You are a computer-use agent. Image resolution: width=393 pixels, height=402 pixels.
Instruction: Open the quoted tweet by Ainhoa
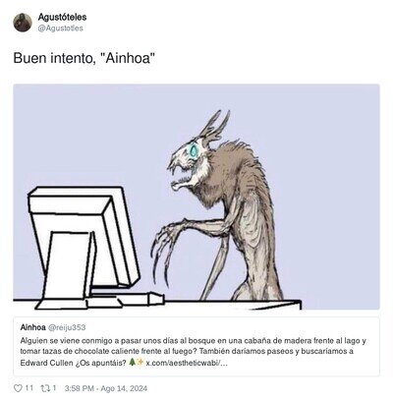pos(196,346)
